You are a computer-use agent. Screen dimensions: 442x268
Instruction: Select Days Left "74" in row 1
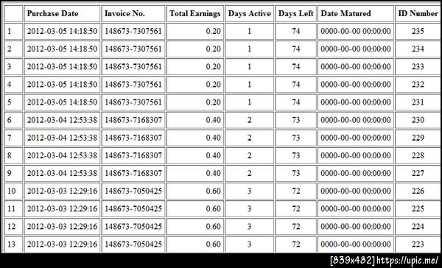295,31
